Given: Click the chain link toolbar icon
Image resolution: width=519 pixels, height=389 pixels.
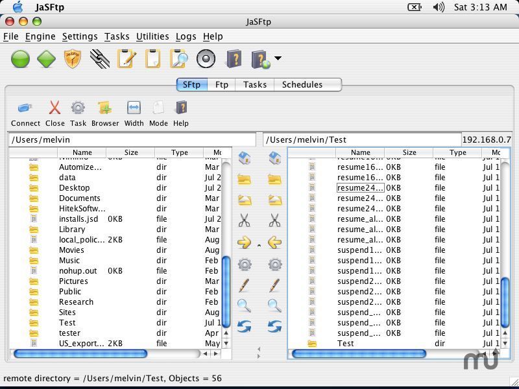Looking at the screenshot, I should (x=99, y=60).
